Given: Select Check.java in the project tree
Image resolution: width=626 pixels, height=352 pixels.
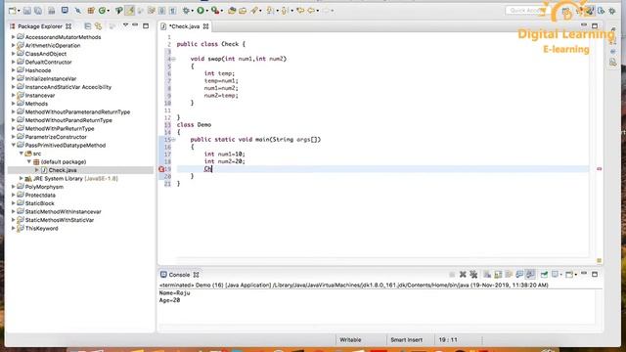Looking at the screenshot, I should coord(63,170).
